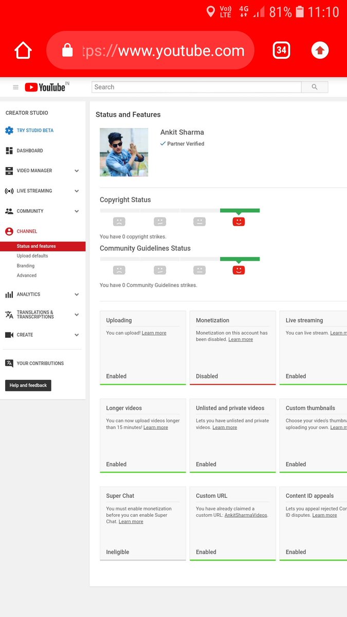Image resolution: width=347 pixels, height=617 pixels.
Task: Click Learn more in Longer videos card
Action: pos(156,427)
